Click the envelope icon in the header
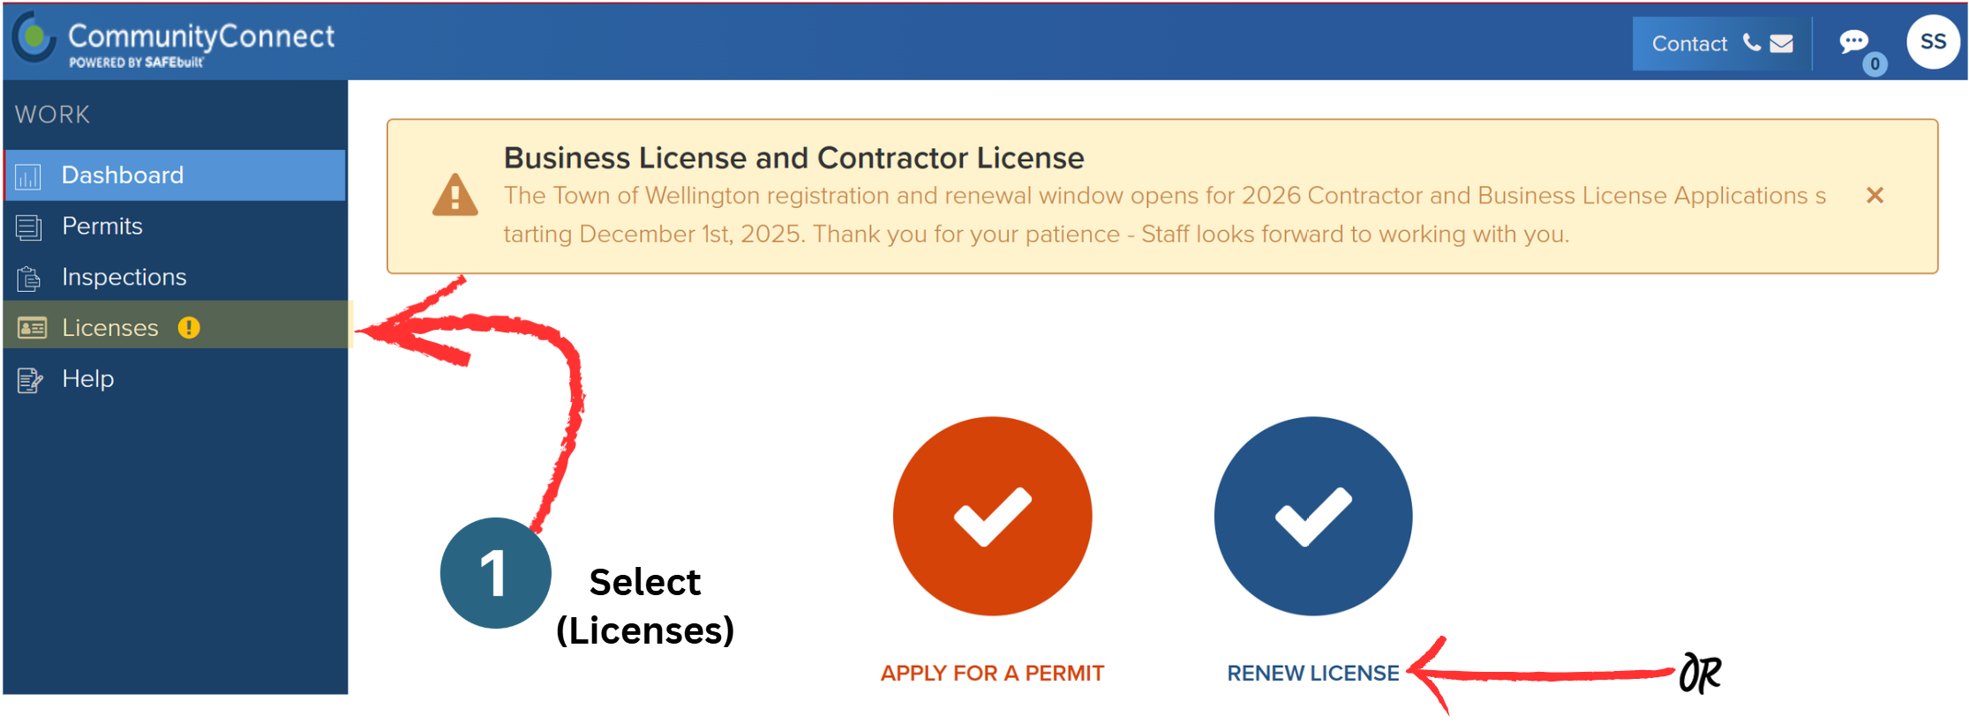1969x723 pixels. click(1781, 42)
